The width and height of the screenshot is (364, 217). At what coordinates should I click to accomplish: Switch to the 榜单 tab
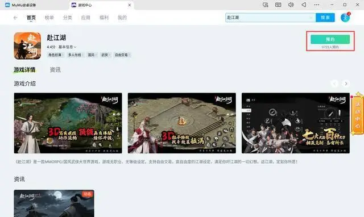pos(49,18)
